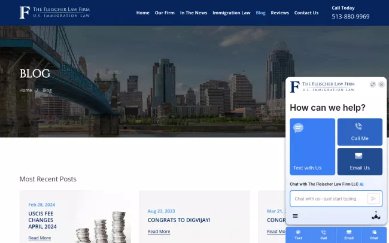
Task: Close the chat widget with X icon
Action: (381, 85)
